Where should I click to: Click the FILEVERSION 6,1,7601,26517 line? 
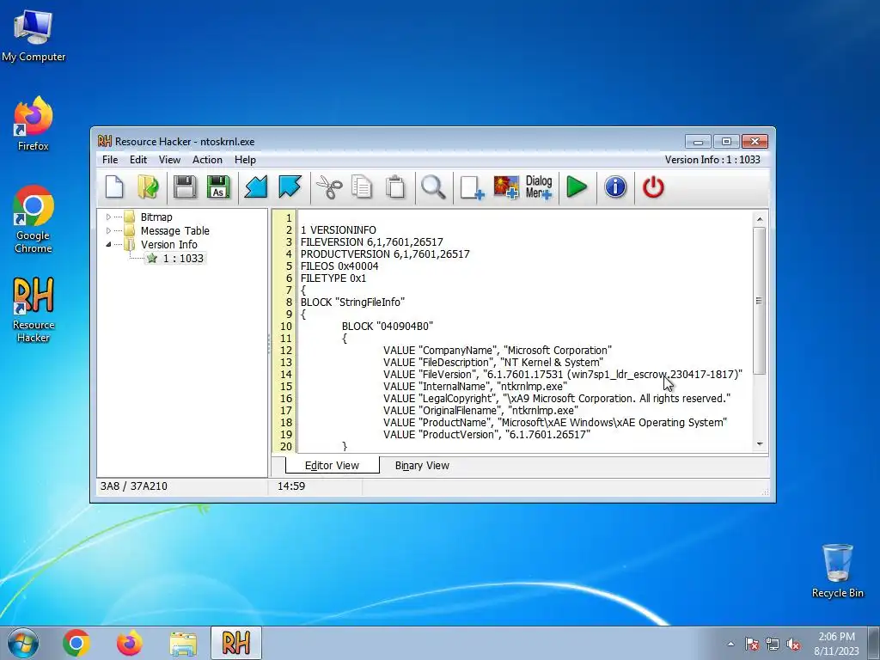click(x=371, y=241)
